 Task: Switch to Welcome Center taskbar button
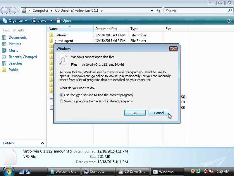coord(64,172)
